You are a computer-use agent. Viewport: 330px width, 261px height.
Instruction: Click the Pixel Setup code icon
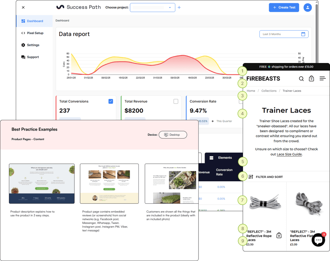click(x=23, y=33)
